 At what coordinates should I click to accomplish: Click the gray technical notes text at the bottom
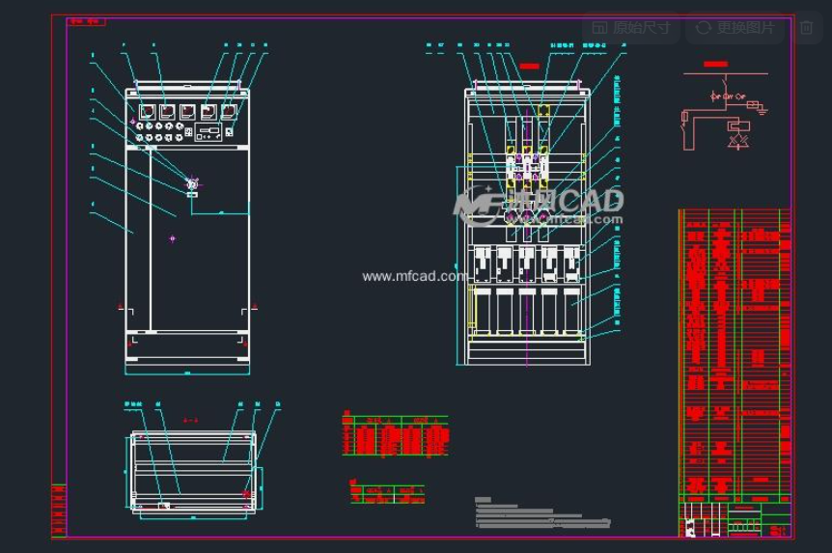541,515
